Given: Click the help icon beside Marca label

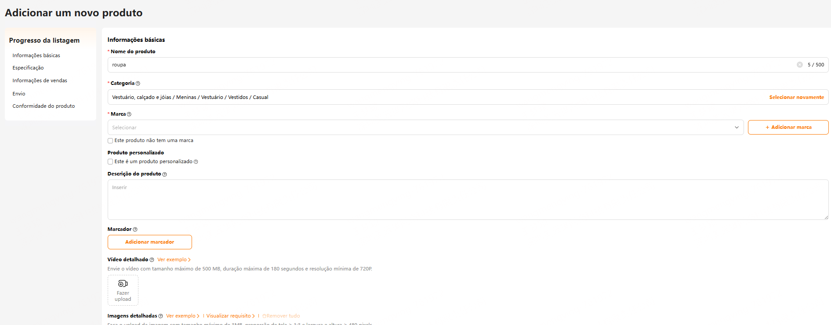Looking at the screenshot, I should (x=129, y=114).
